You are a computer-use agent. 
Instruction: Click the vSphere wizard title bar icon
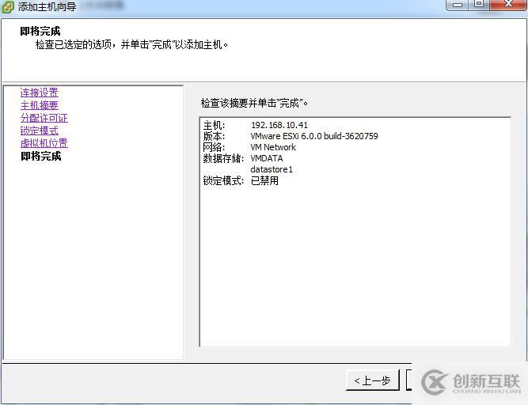click(7, 7)
